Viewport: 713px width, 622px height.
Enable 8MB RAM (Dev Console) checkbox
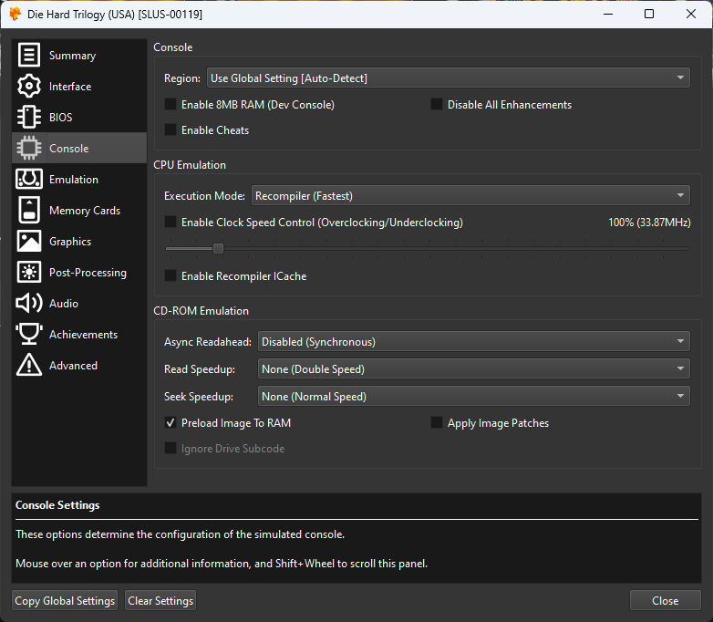click(x=170, y=104)
